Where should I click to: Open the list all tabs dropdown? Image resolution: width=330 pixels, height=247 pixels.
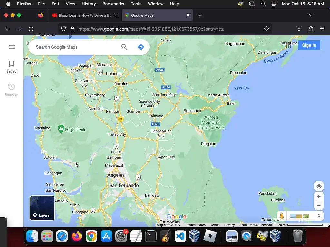tap(310, 15)
